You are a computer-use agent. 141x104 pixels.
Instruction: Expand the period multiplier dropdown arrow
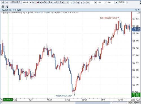click(x=95, y=3)
